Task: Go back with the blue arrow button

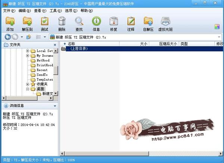Action: coord(7,37)
